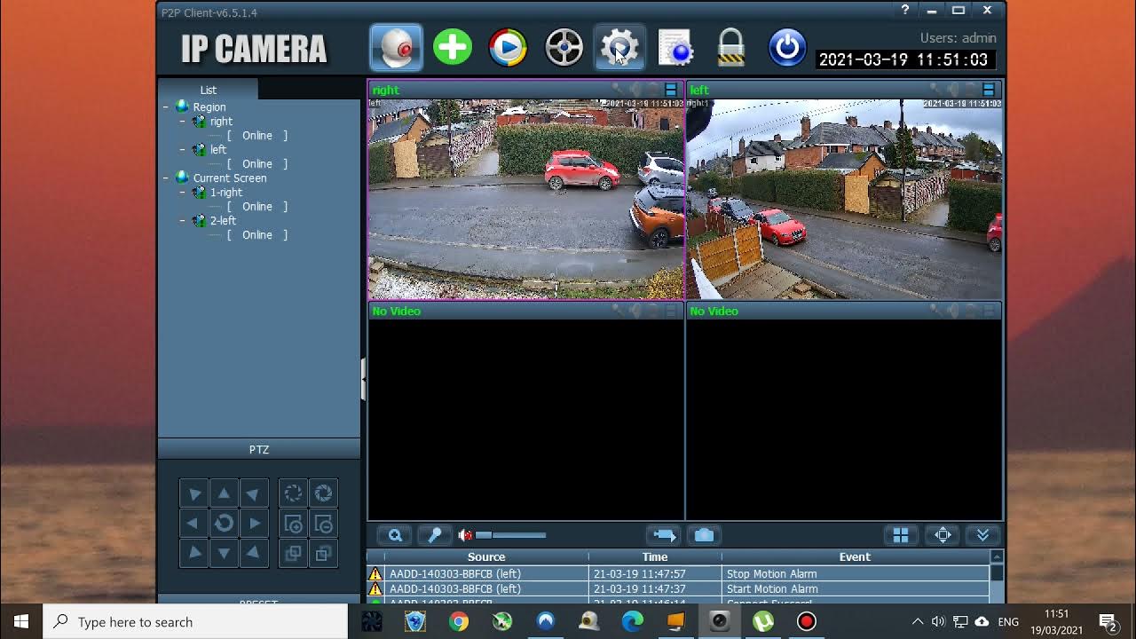Click the Time column header
Image resolution: width=1136 pixels, height=639 pixels.
(655, 557)
